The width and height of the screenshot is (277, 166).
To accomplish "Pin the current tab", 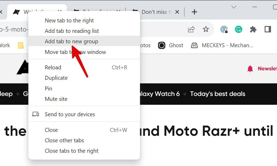I will tap(48, 88).
